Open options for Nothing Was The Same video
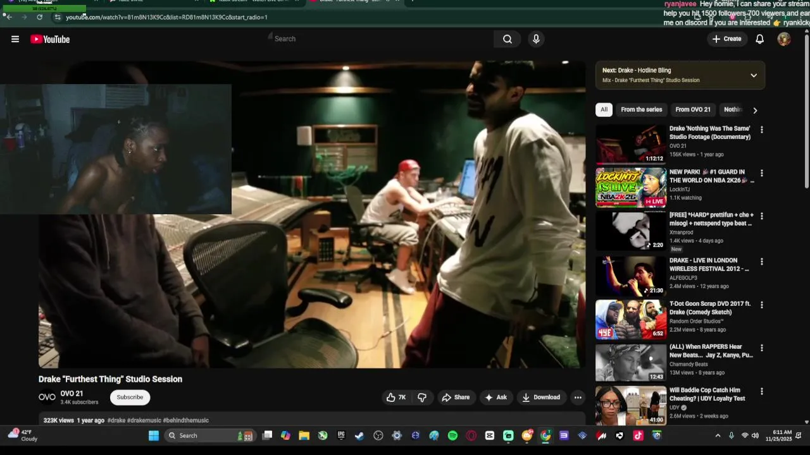 coord(762,130)
